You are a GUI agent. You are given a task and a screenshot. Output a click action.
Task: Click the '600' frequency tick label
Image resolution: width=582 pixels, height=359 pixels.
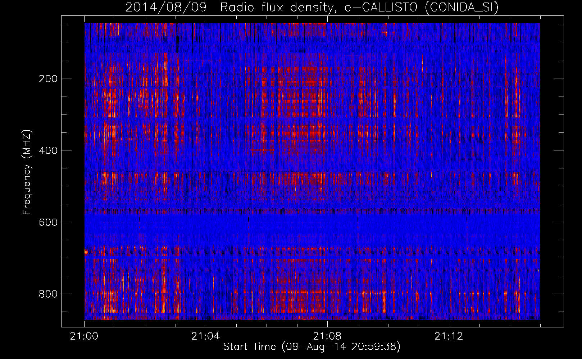pos(48,222)
